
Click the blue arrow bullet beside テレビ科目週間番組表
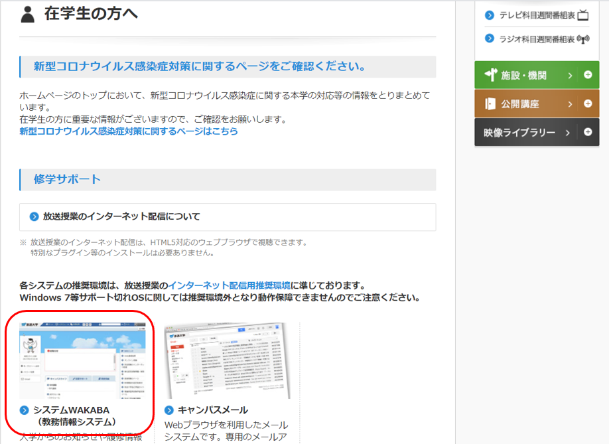490,15
